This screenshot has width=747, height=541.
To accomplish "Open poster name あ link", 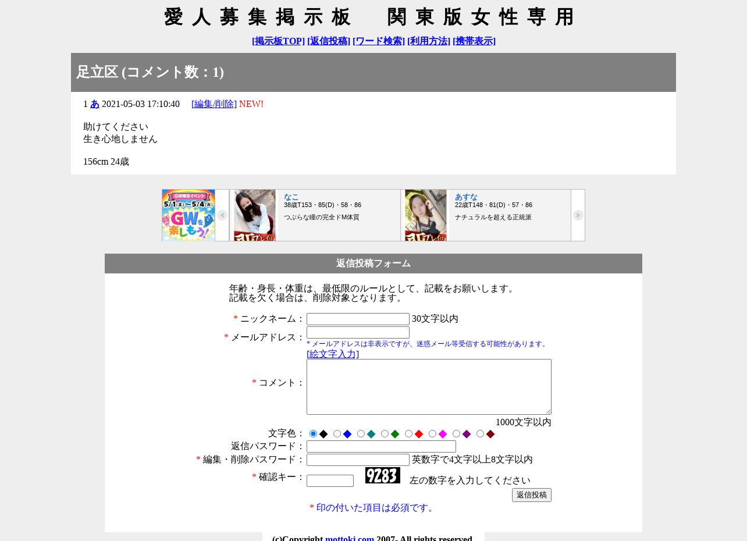I will 95,104.
